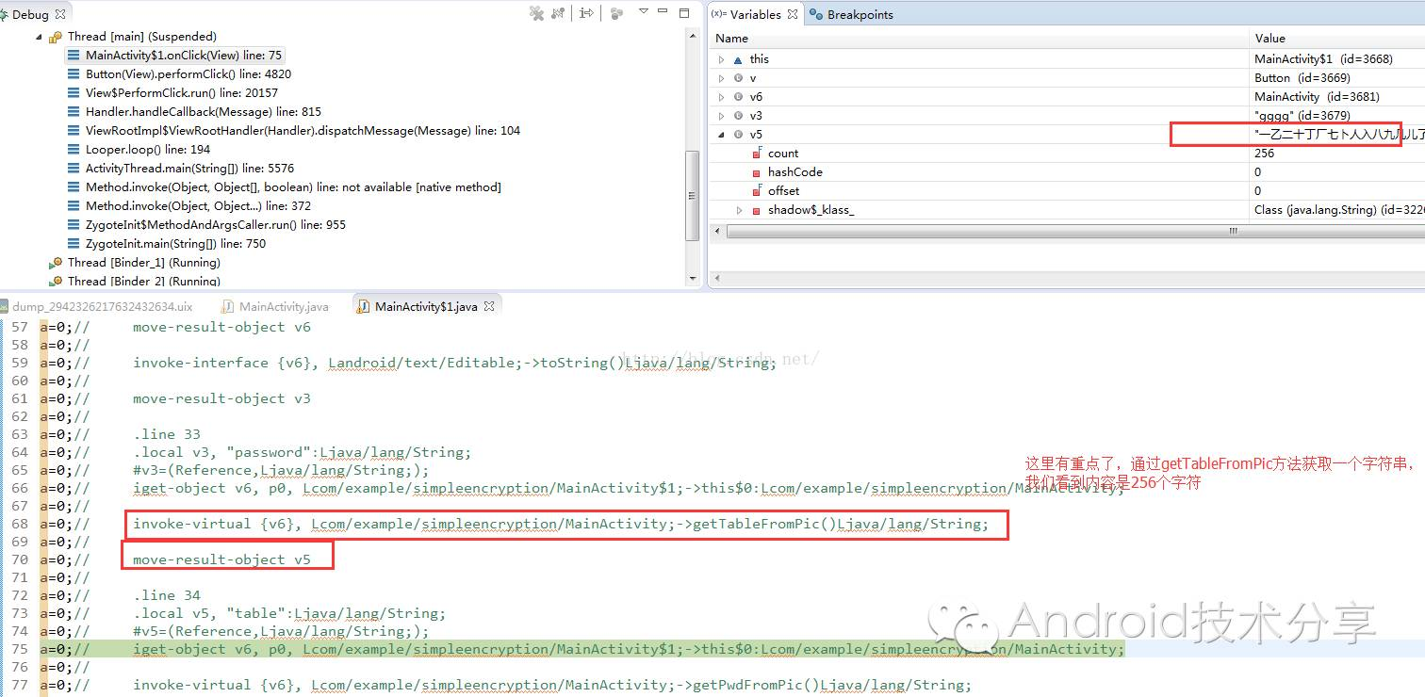This screenshot has width=1425, height=697.
Task: Click the getPwdFromPic invoke-virtual code line 77
Action: pyautogui.click(x=552, y=685)
